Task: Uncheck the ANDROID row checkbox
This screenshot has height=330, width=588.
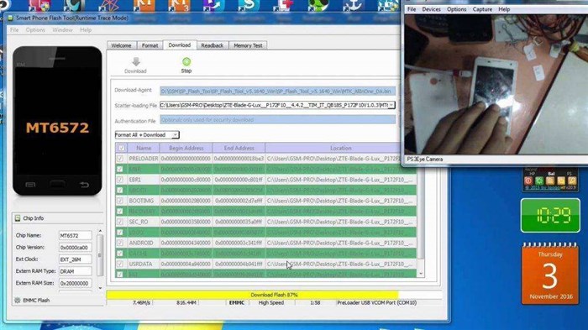Action: (x=120, y=243)
